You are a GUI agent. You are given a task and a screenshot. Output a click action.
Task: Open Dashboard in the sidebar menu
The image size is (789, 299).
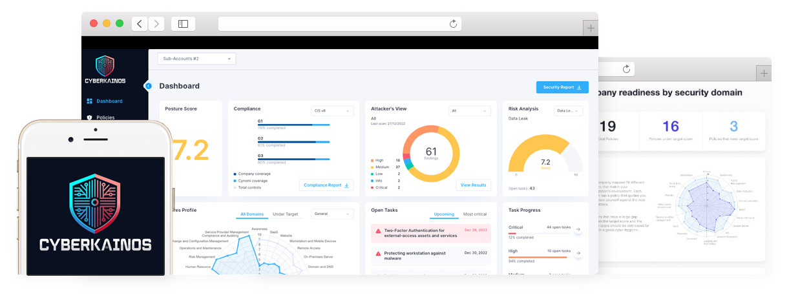[x=109, y=101]
